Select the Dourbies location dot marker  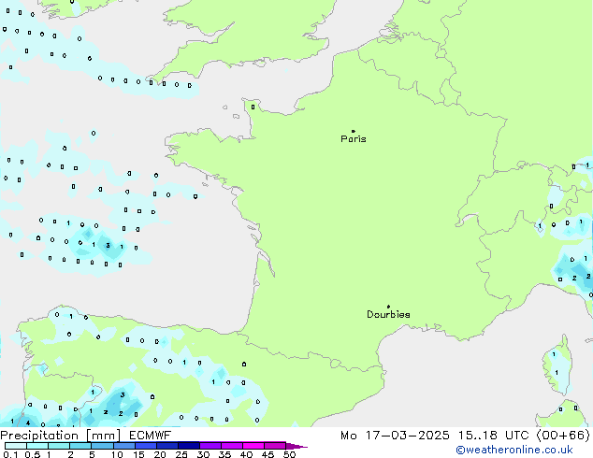388,307
